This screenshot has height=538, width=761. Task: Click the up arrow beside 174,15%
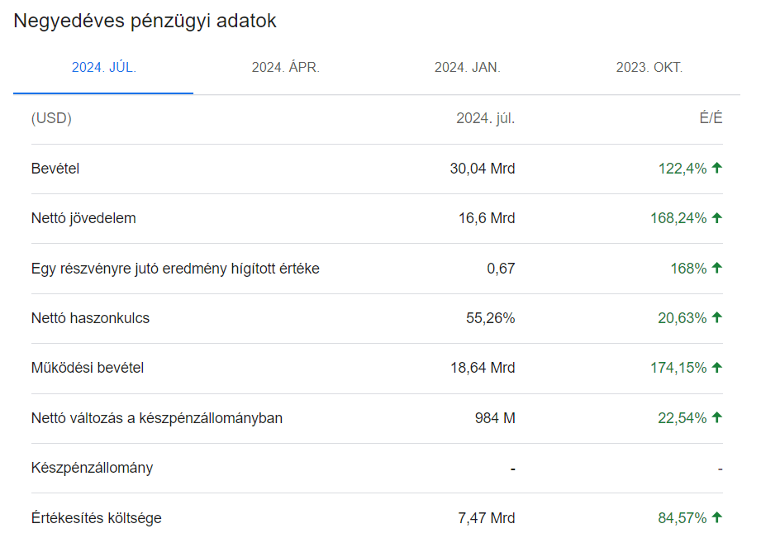(x=716, y=368)
